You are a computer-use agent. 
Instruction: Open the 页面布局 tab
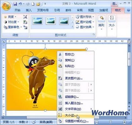click(x=43, y=10)
